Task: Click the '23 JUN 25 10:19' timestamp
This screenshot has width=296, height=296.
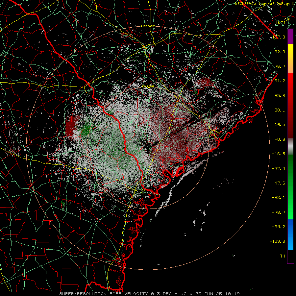Action: pos(217,294)
